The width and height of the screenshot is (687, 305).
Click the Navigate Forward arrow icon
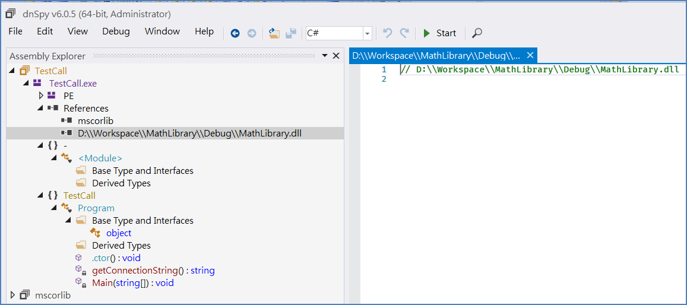(252, 33)
